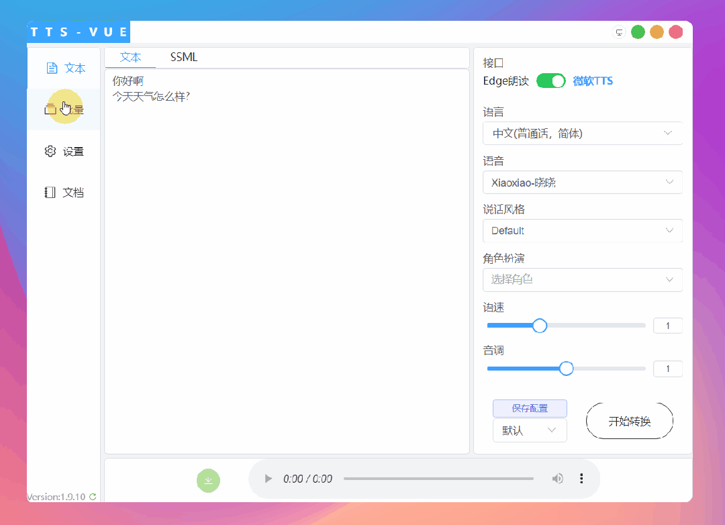Click the version refresh update icon
This screenshot has width=725, height=525.
[93, 497]
